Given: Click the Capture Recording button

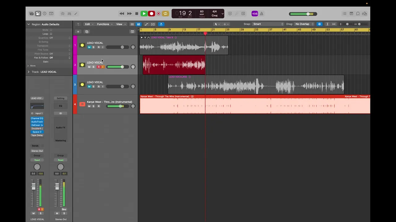Looking at the screenshot, I should pyautogui.click(x=158, y=14).
